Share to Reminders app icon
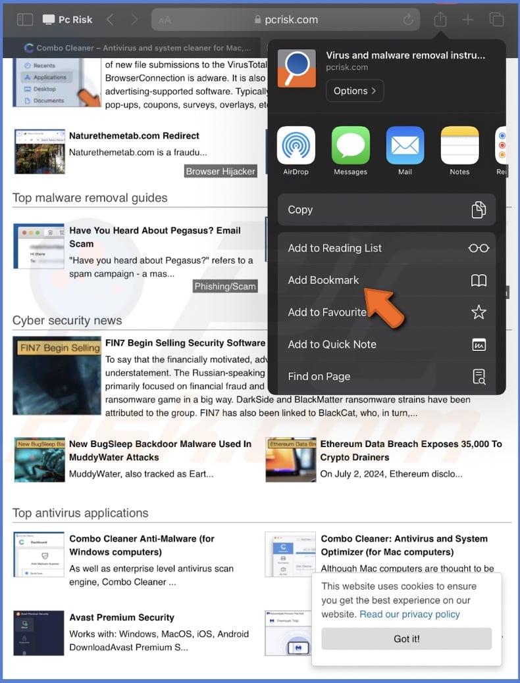Screen dimensions: 520x683 (x=501, y=145)
